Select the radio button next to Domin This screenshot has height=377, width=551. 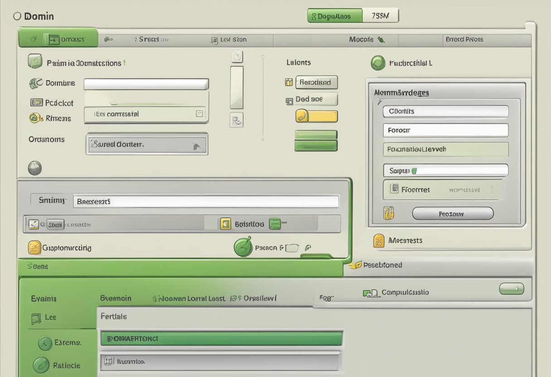click(17, 16)
